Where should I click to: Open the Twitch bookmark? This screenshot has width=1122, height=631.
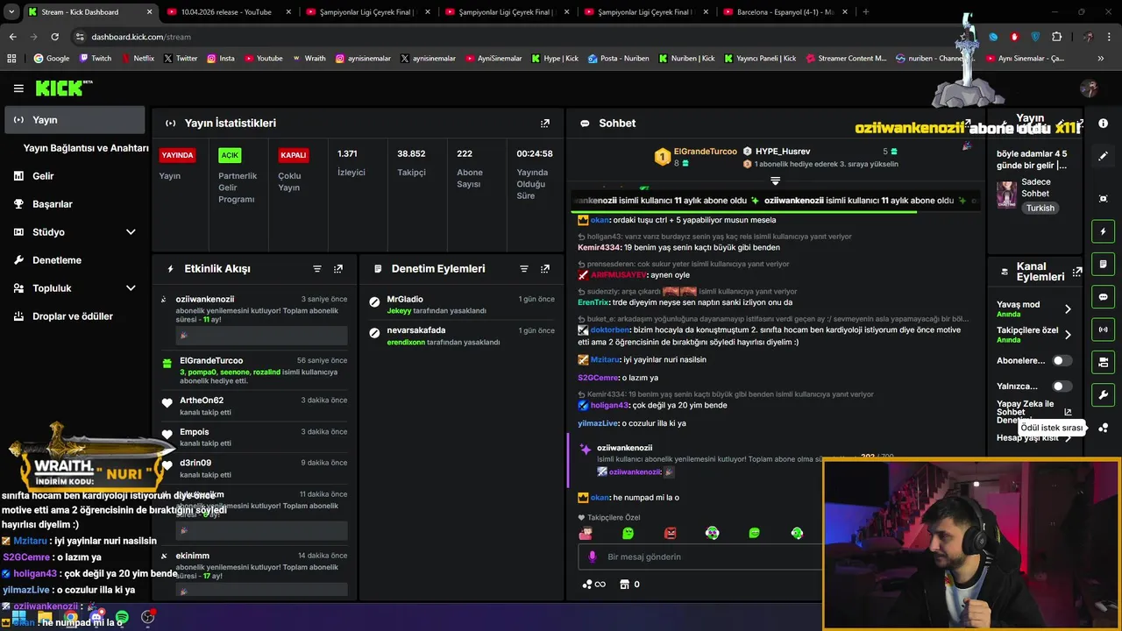coord(96,59)
